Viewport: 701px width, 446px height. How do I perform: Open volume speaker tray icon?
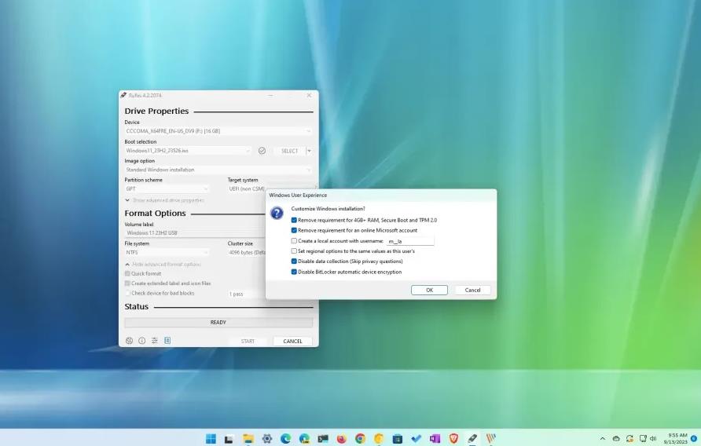click(653, 439)
